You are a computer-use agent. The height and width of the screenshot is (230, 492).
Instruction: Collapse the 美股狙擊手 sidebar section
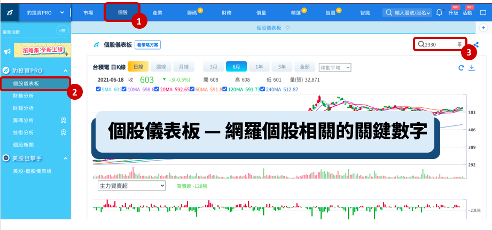tap(66, 158)
